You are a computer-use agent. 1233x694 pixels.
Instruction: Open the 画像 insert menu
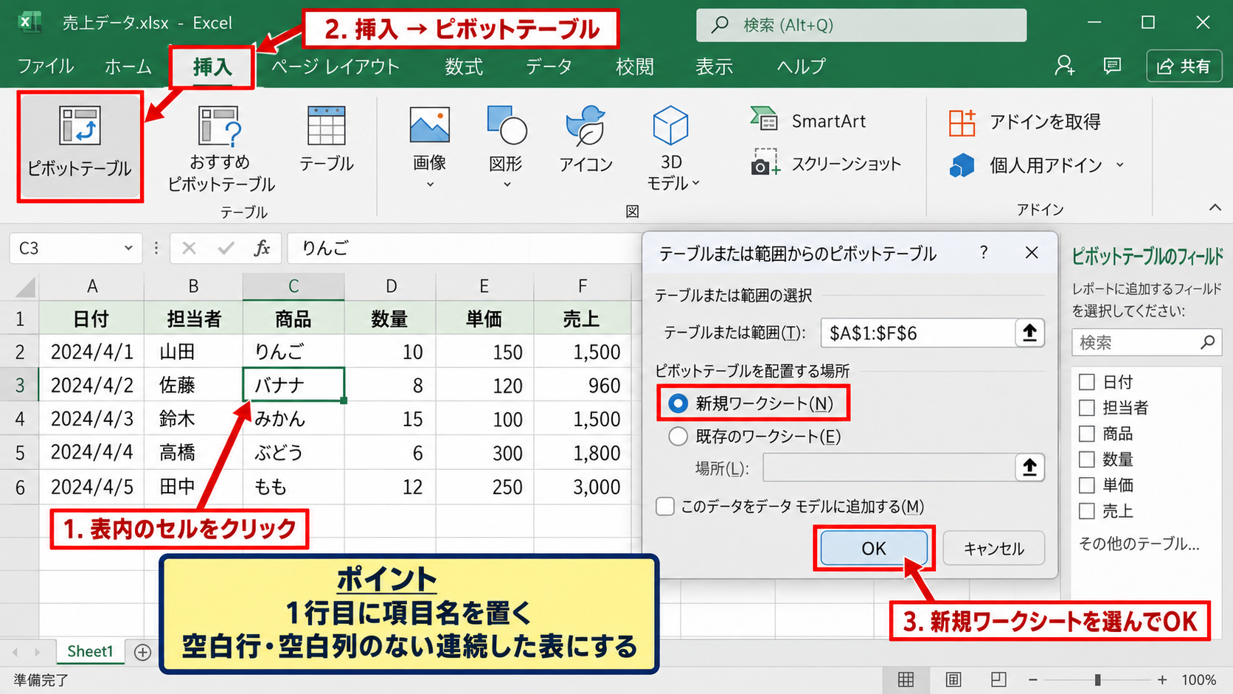pyautogui.click(x=430, y=148)
